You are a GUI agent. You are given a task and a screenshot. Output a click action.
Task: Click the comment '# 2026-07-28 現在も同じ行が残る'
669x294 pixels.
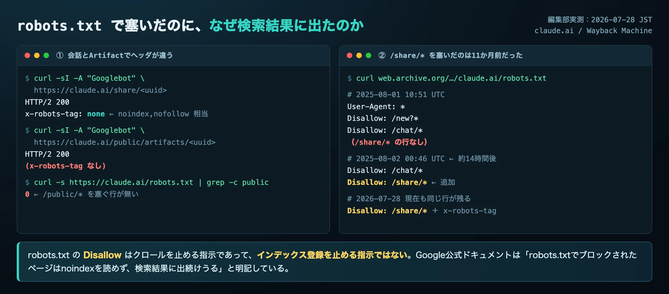[409, 199]
